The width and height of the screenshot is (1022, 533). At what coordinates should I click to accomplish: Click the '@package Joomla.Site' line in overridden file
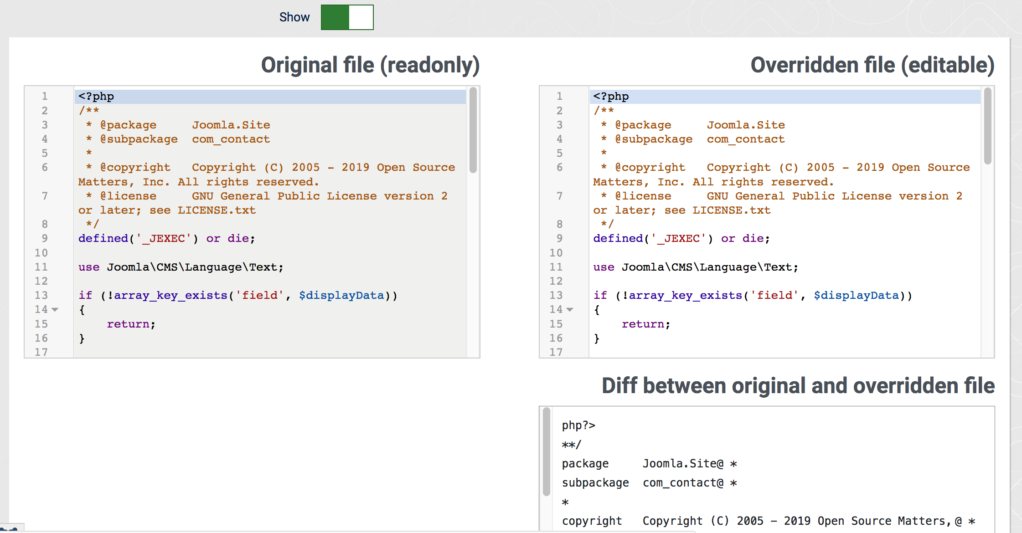coord(693,125)
